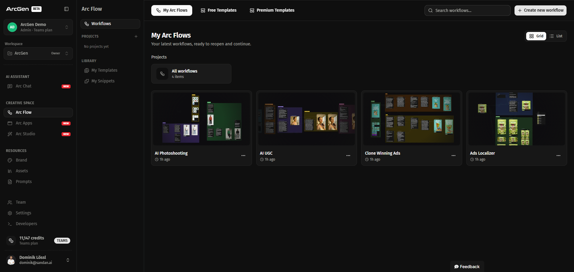
Task: Expand the Dominik Lössl user menu
Action: click(68, 260)
